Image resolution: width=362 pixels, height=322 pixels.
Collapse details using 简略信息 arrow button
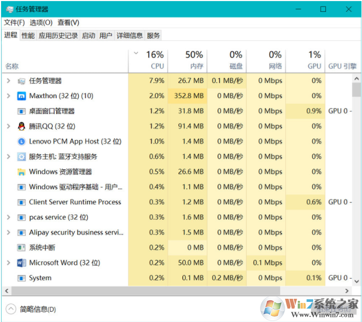coord(11,309)
